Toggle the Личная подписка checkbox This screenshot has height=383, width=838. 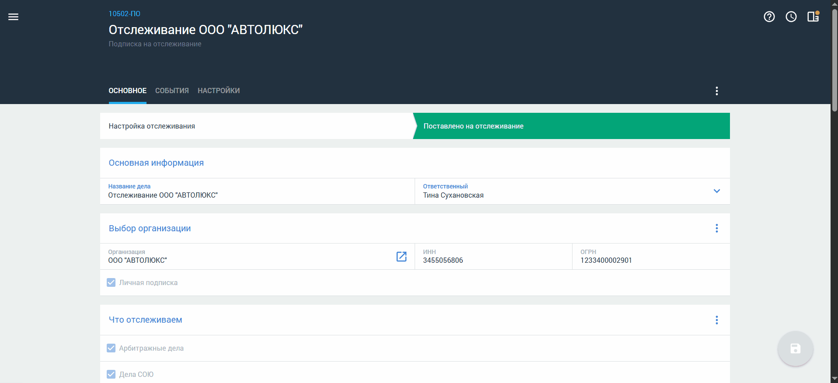[111, 282]
